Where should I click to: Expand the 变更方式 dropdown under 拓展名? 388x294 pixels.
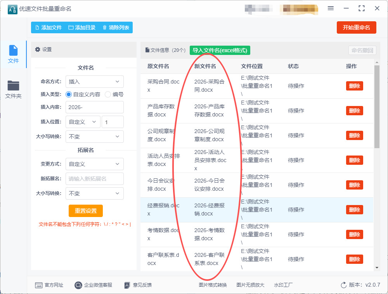tap(94, 164)
